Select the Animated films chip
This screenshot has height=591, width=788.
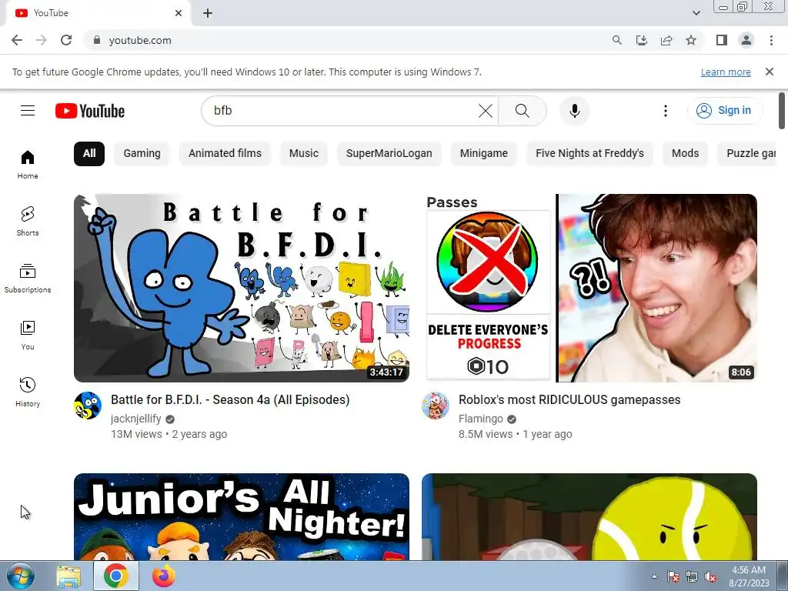pos(225,153)
